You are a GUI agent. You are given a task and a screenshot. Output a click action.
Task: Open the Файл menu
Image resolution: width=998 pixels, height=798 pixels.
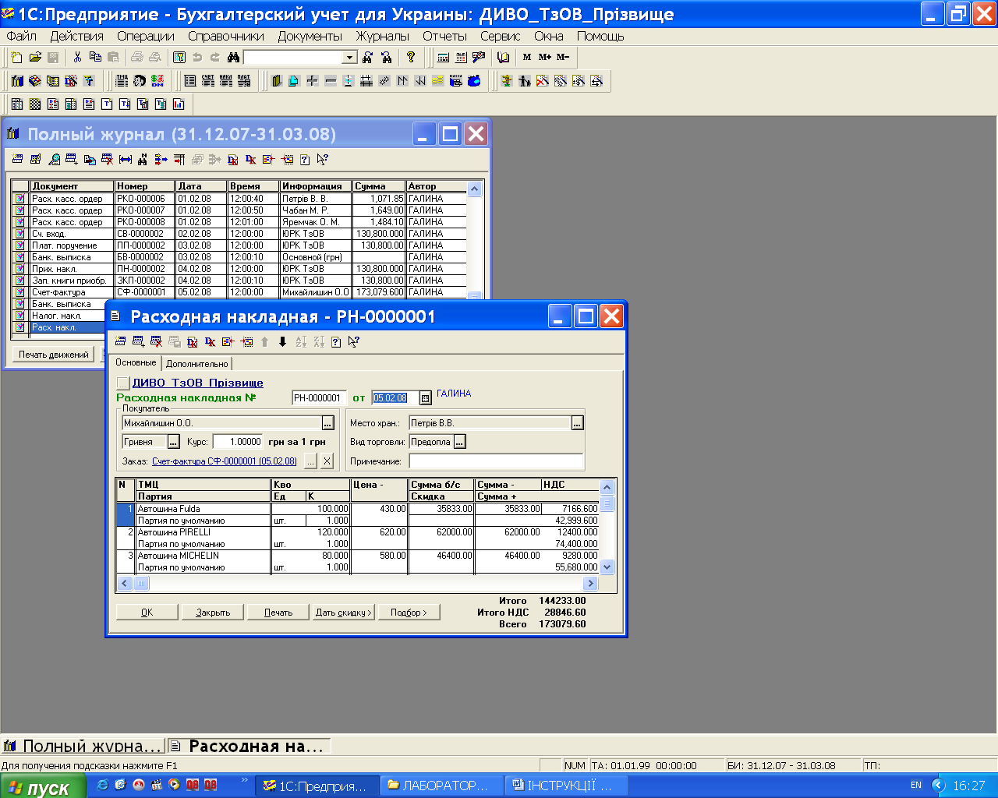click(21, 36)
